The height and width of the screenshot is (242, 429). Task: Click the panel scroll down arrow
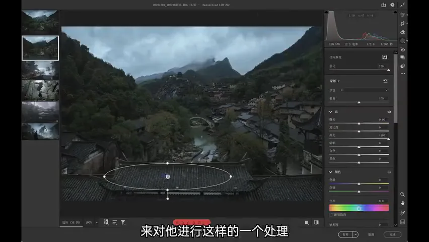coord(395,225)
